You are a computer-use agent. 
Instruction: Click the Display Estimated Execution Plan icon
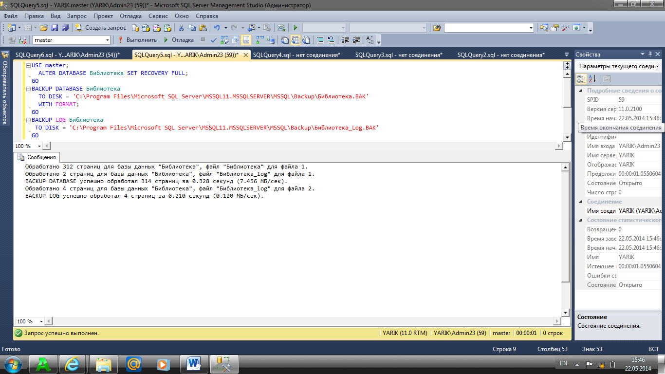[224, 40]
